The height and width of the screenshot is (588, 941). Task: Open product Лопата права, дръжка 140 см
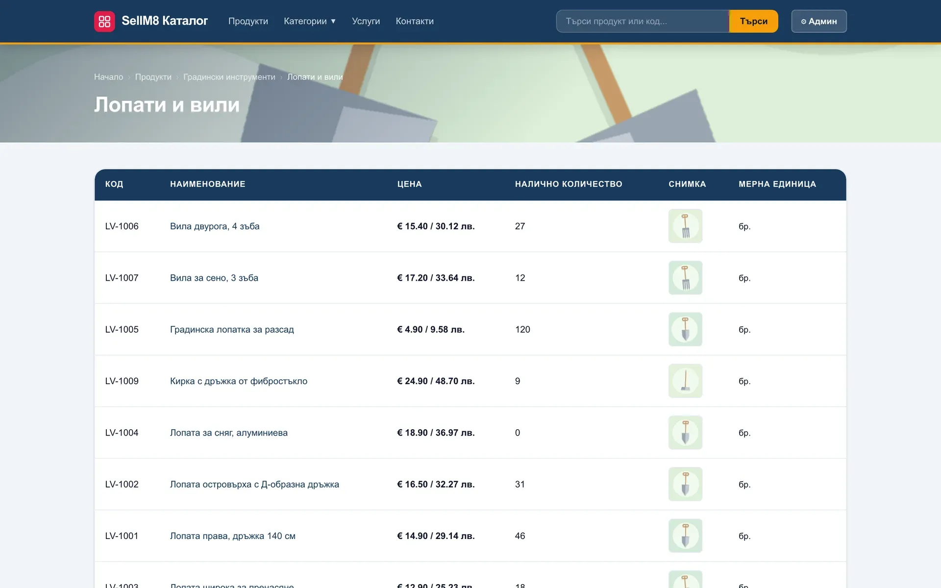[x=233, y=536]
